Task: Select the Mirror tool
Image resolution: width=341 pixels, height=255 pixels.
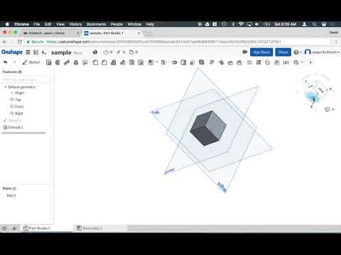Action: point(163,62)
